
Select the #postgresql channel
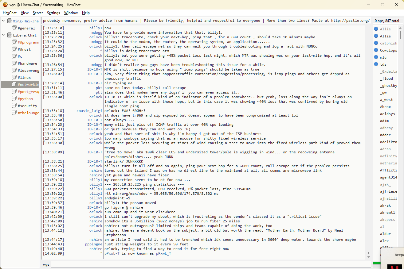tap(28, 92)
